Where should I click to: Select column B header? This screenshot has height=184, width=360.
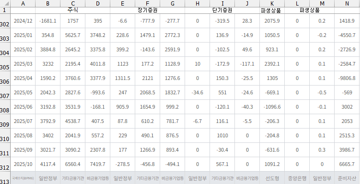tap(48, 3)
